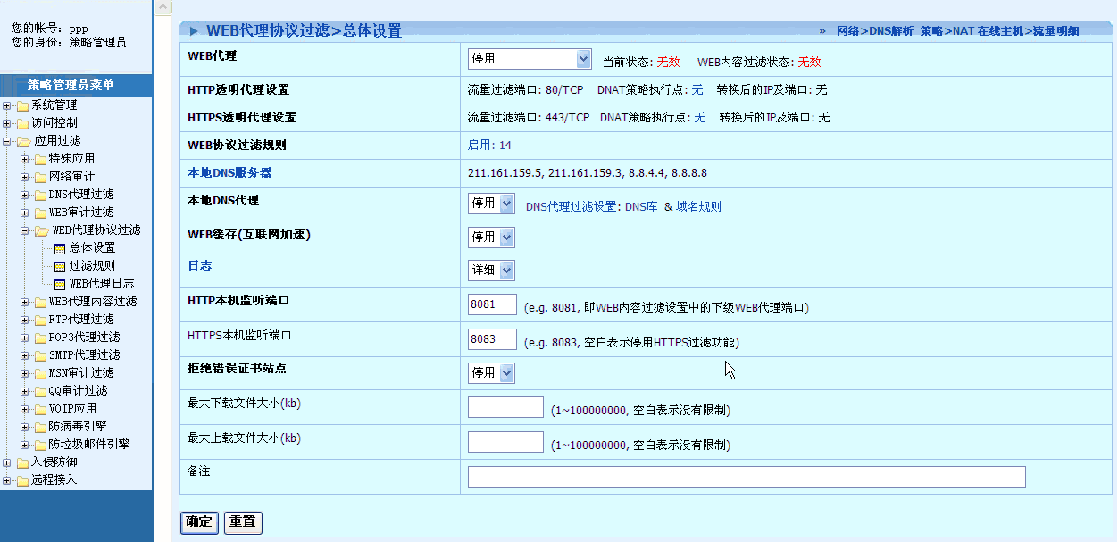Select FTP代理过滤 in the sidebar menu

coord(81,320)
